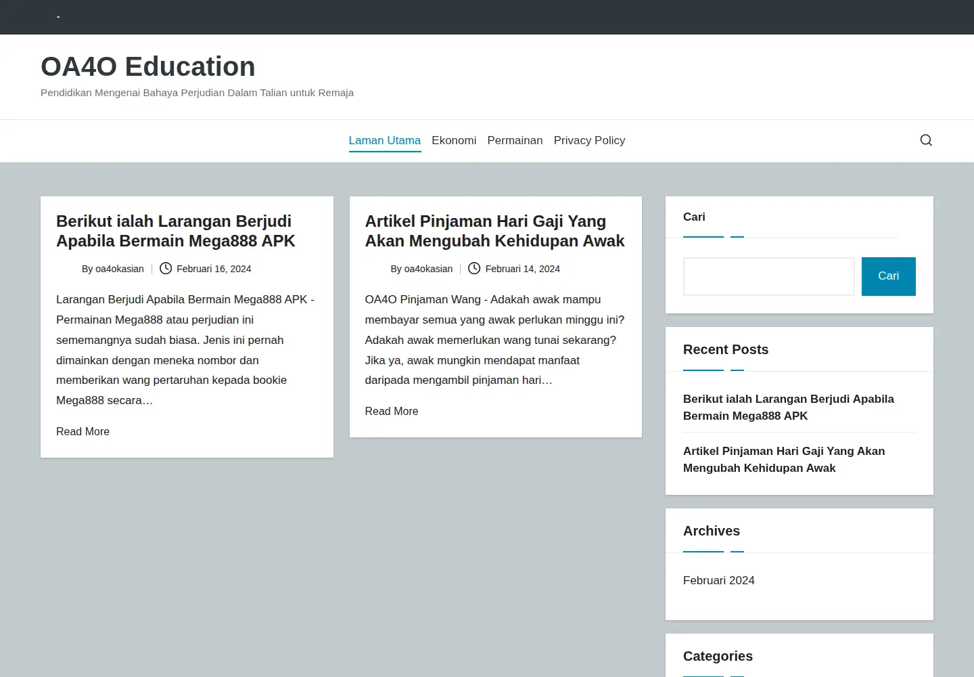
Task: Click the OA4O Education site title
Action: tap(148, 66)
